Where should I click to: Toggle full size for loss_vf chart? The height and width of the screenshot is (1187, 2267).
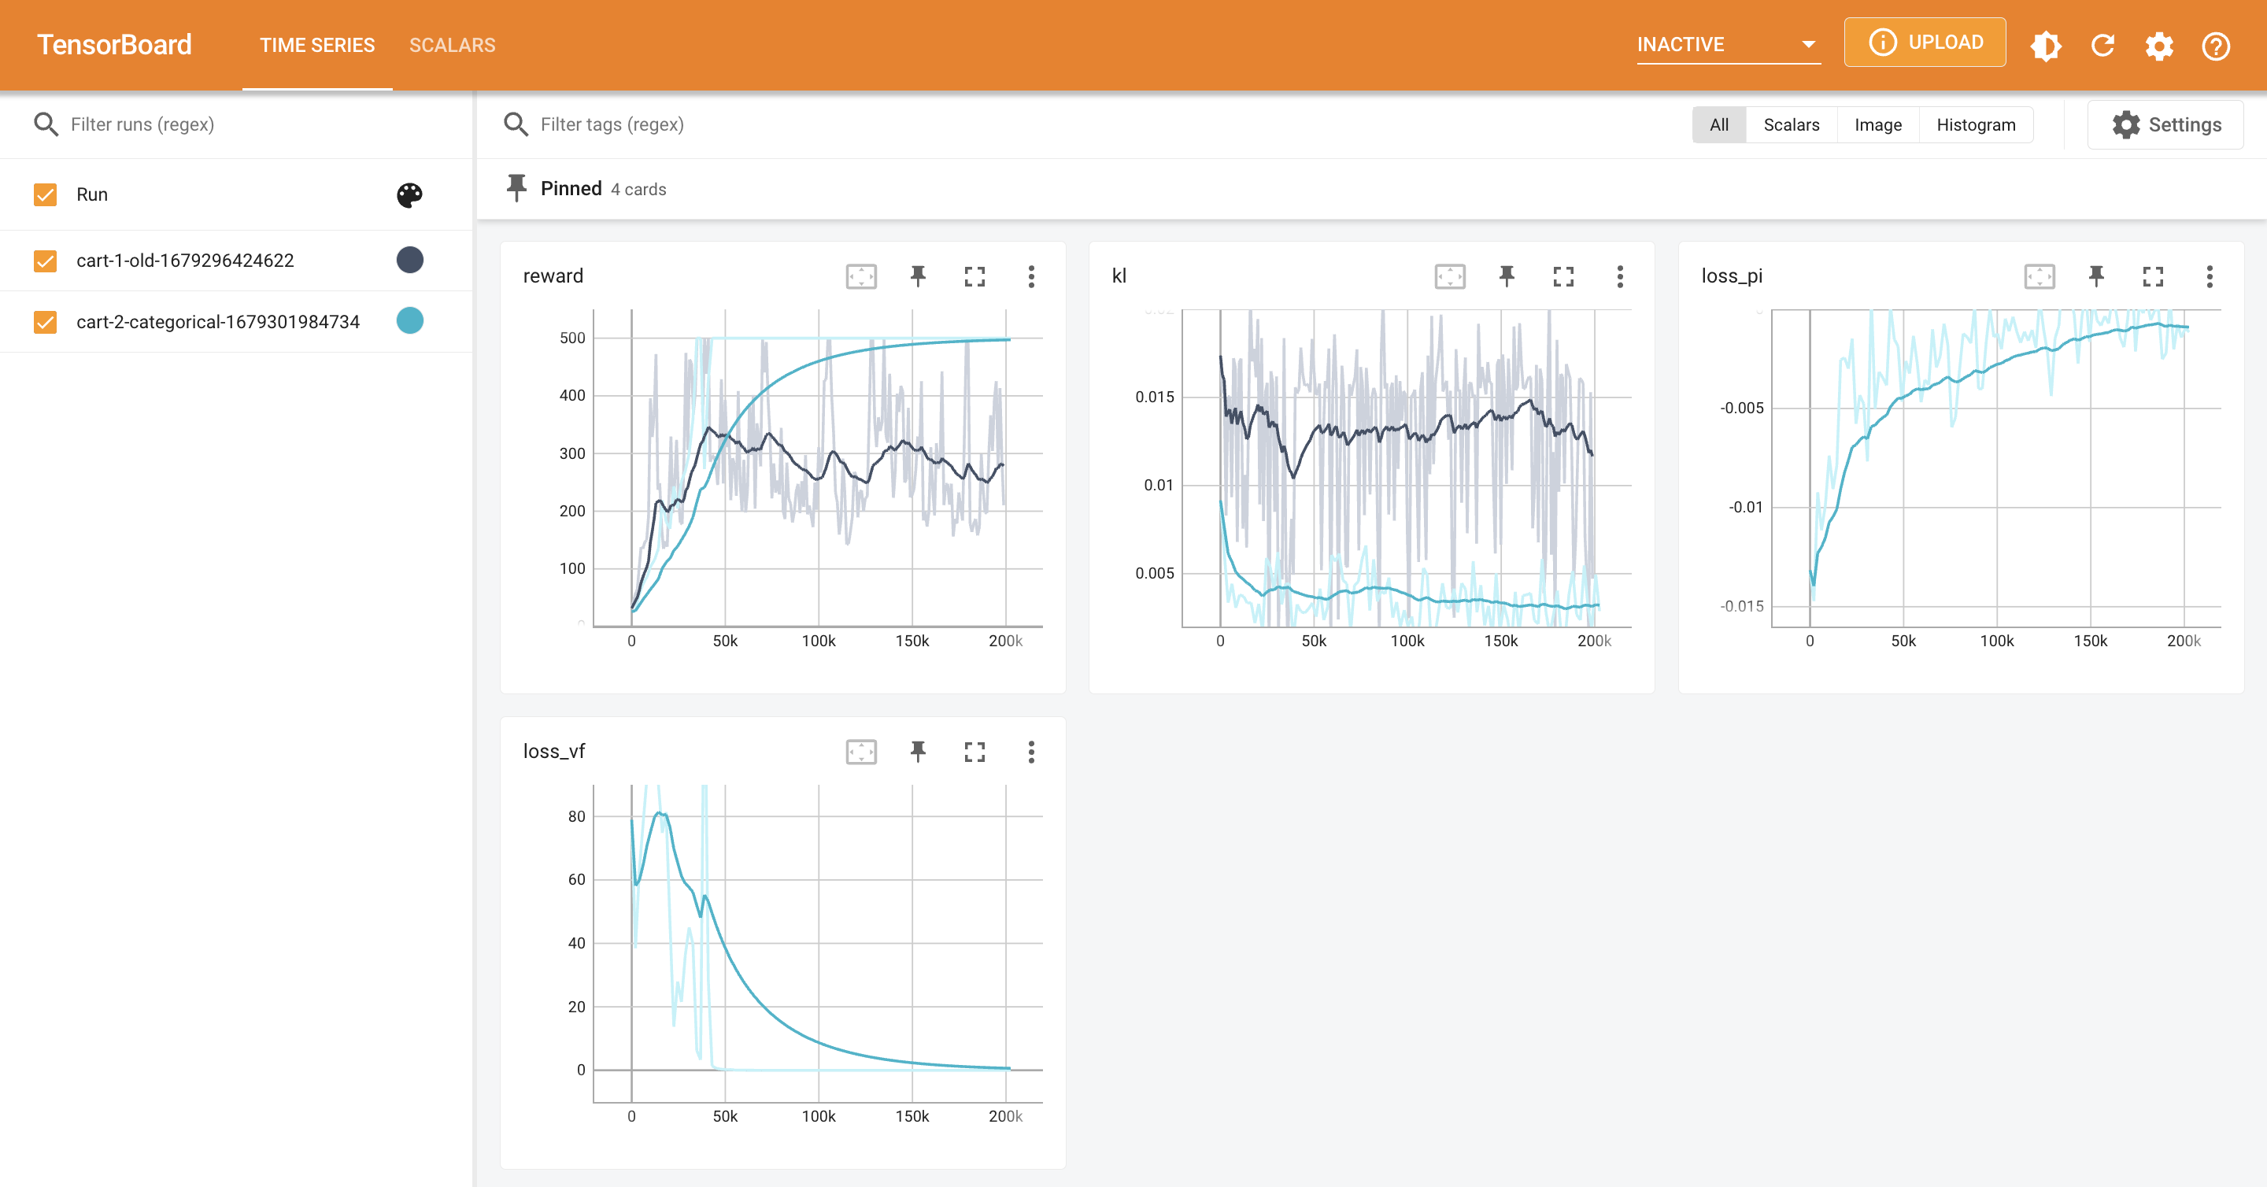(974, 752)
